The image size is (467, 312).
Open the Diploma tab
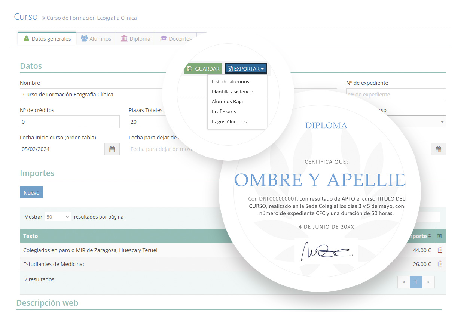point(135,38)
